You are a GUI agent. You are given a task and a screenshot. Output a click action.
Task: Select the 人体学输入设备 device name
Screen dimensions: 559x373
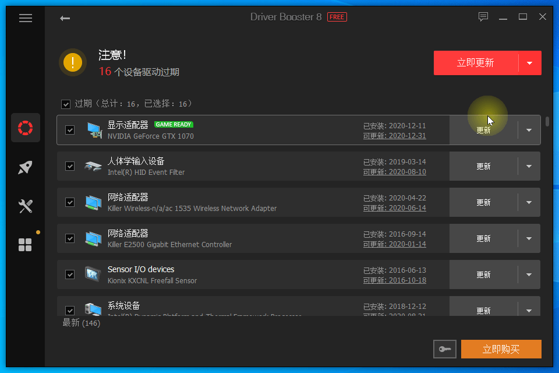point(136,161)
